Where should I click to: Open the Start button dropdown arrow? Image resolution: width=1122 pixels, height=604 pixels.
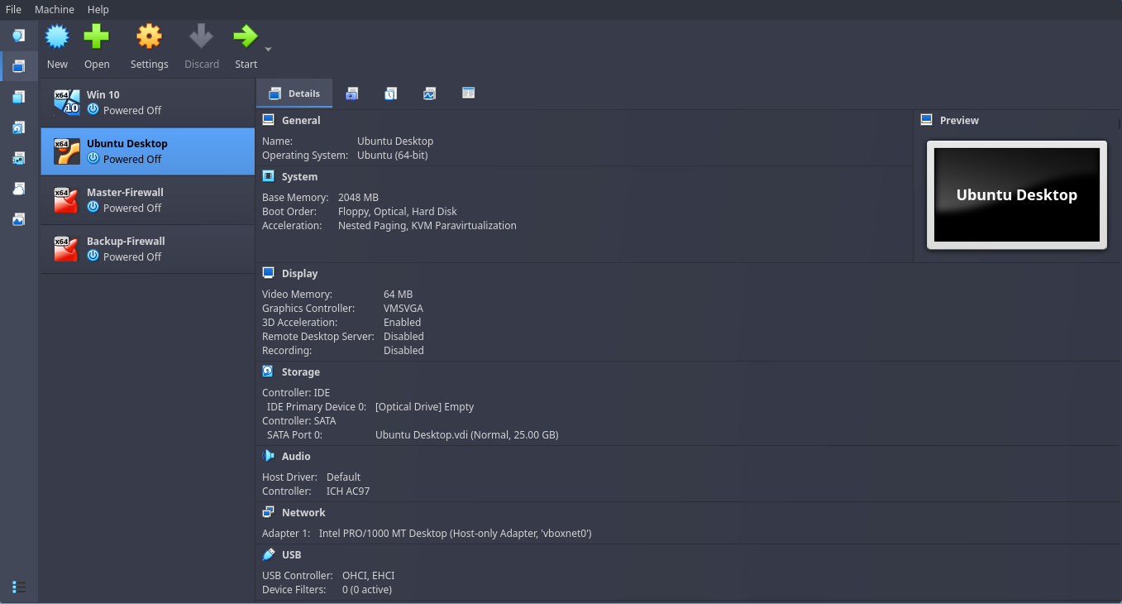pyautogui.click(x=268, y=50)
